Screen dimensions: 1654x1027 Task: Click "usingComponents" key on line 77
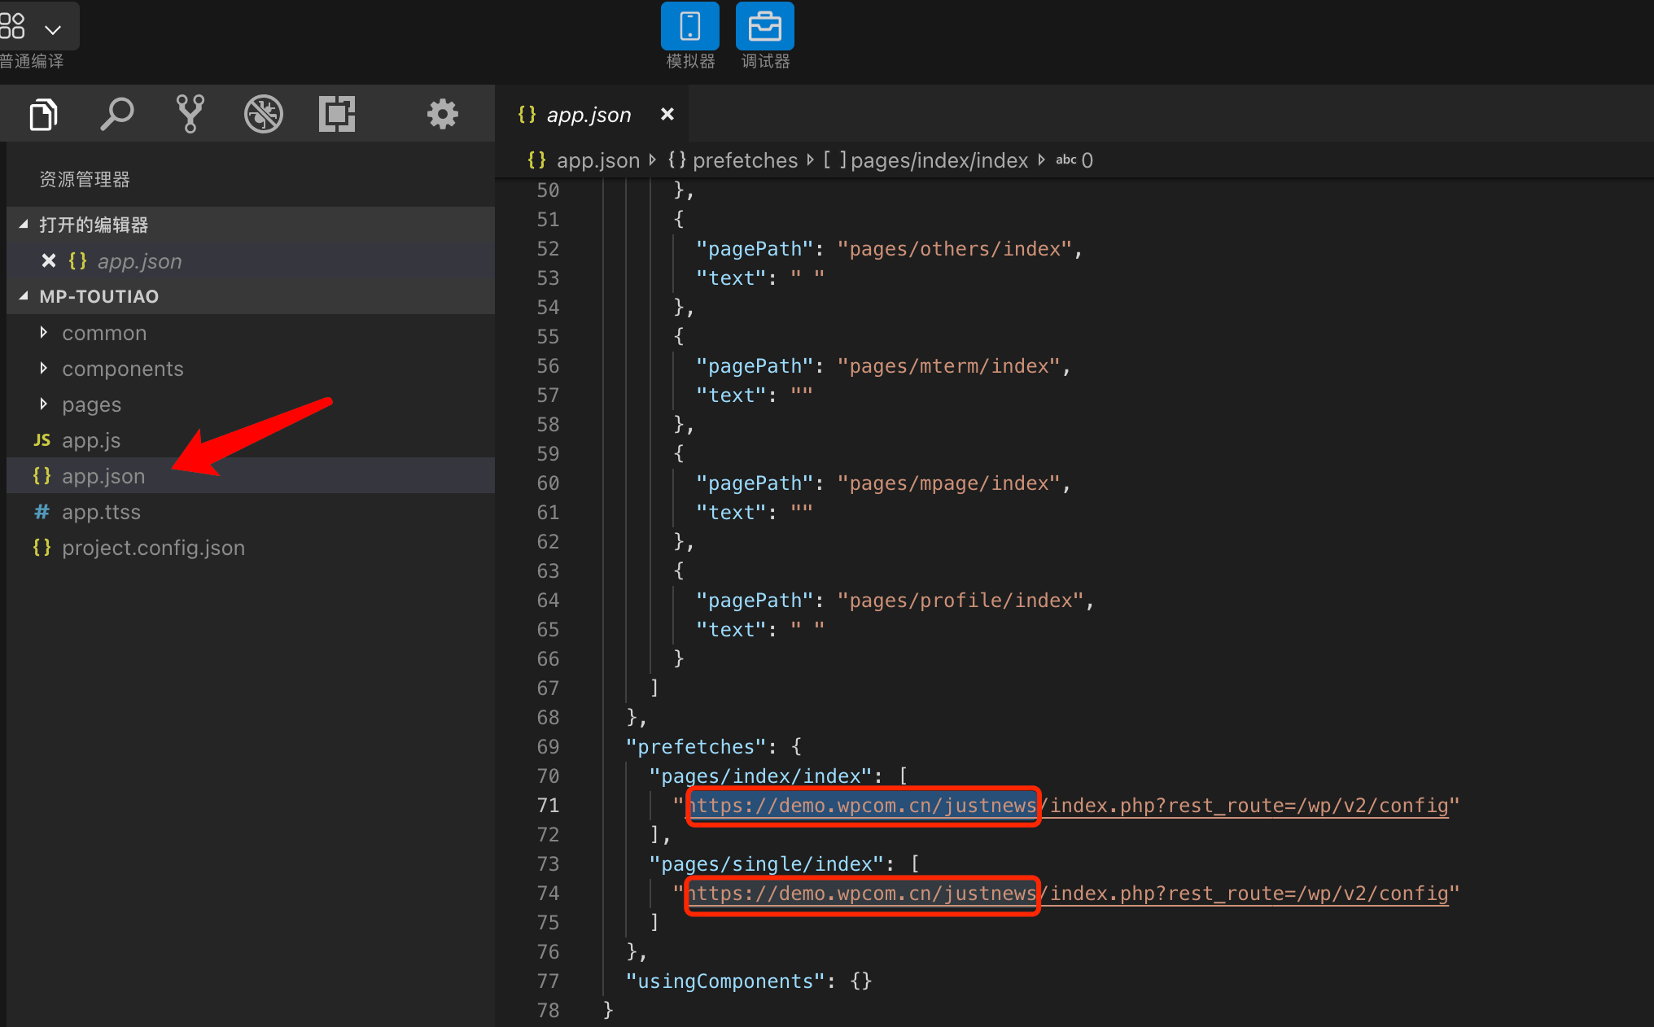click(725, 981)
